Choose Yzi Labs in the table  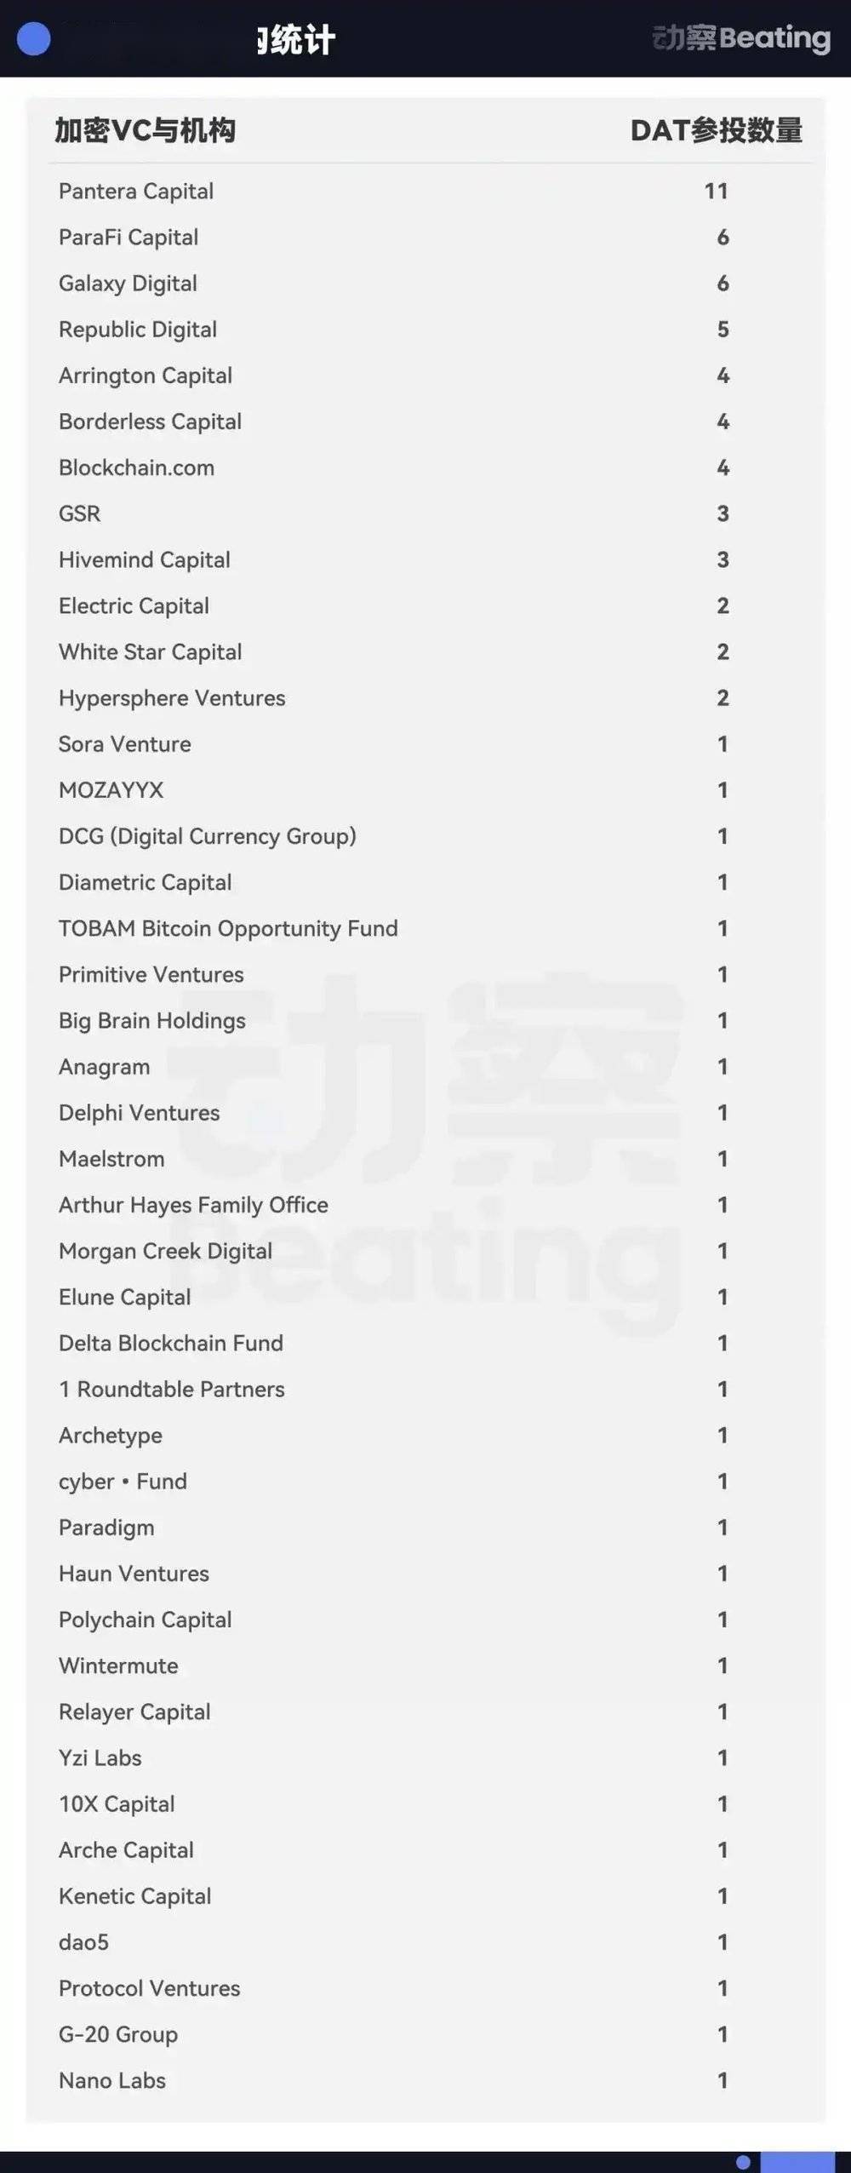click(100, 1757)
